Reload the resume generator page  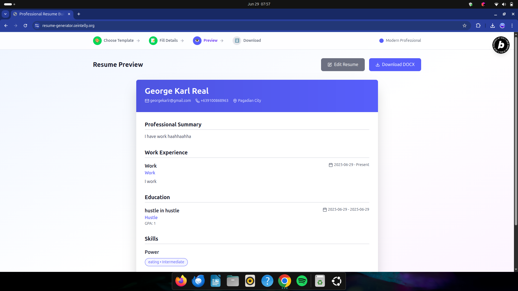[x=25, y=26]
